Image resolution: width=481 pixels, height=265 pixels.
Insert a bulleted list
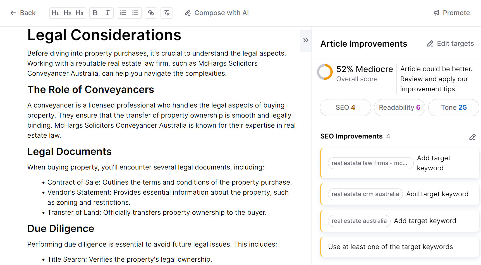coord(135,13)
